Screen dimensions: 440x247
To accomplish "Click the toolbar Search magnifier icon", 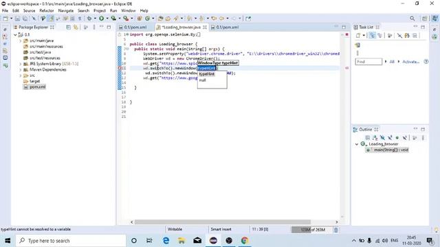I will 412,19.
